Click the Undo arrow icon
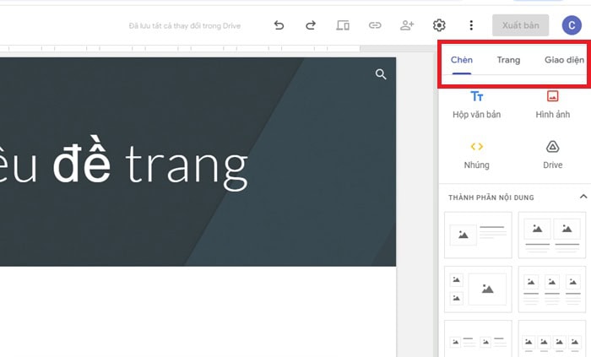Viewport: 591px width, 357px height. click(279, 25)
